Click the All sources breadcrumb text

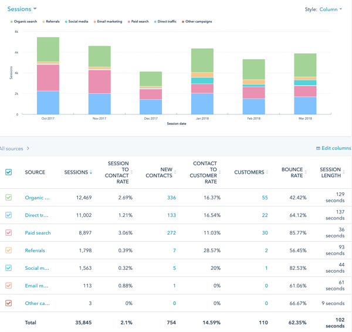[x=12, y=148]
